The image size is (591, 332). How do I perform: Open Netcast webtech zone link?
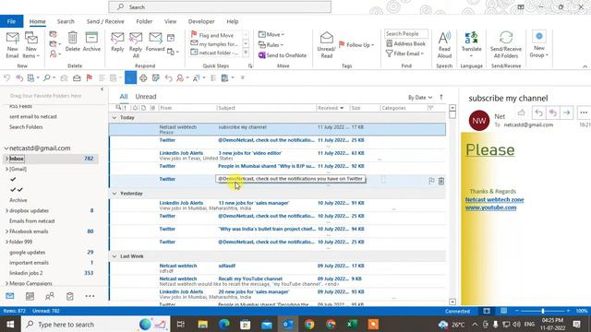(x=495, y=200)
